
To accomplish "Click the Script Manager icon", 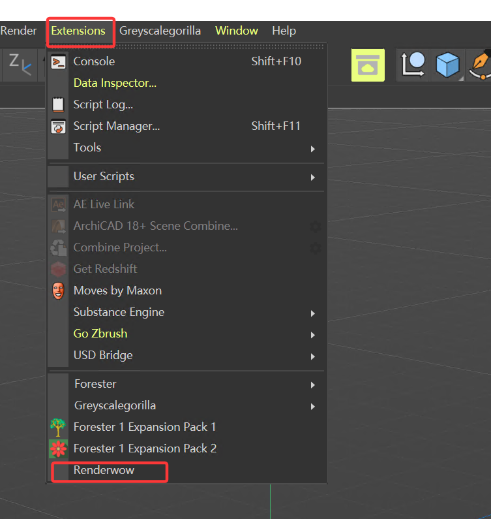I will (x=58, y=126).
